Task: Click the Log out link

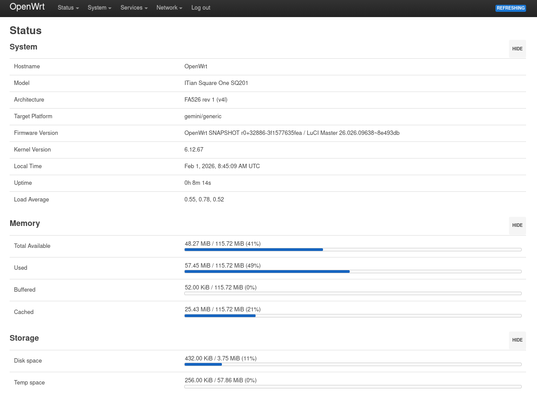Action: tap(201, 8)
